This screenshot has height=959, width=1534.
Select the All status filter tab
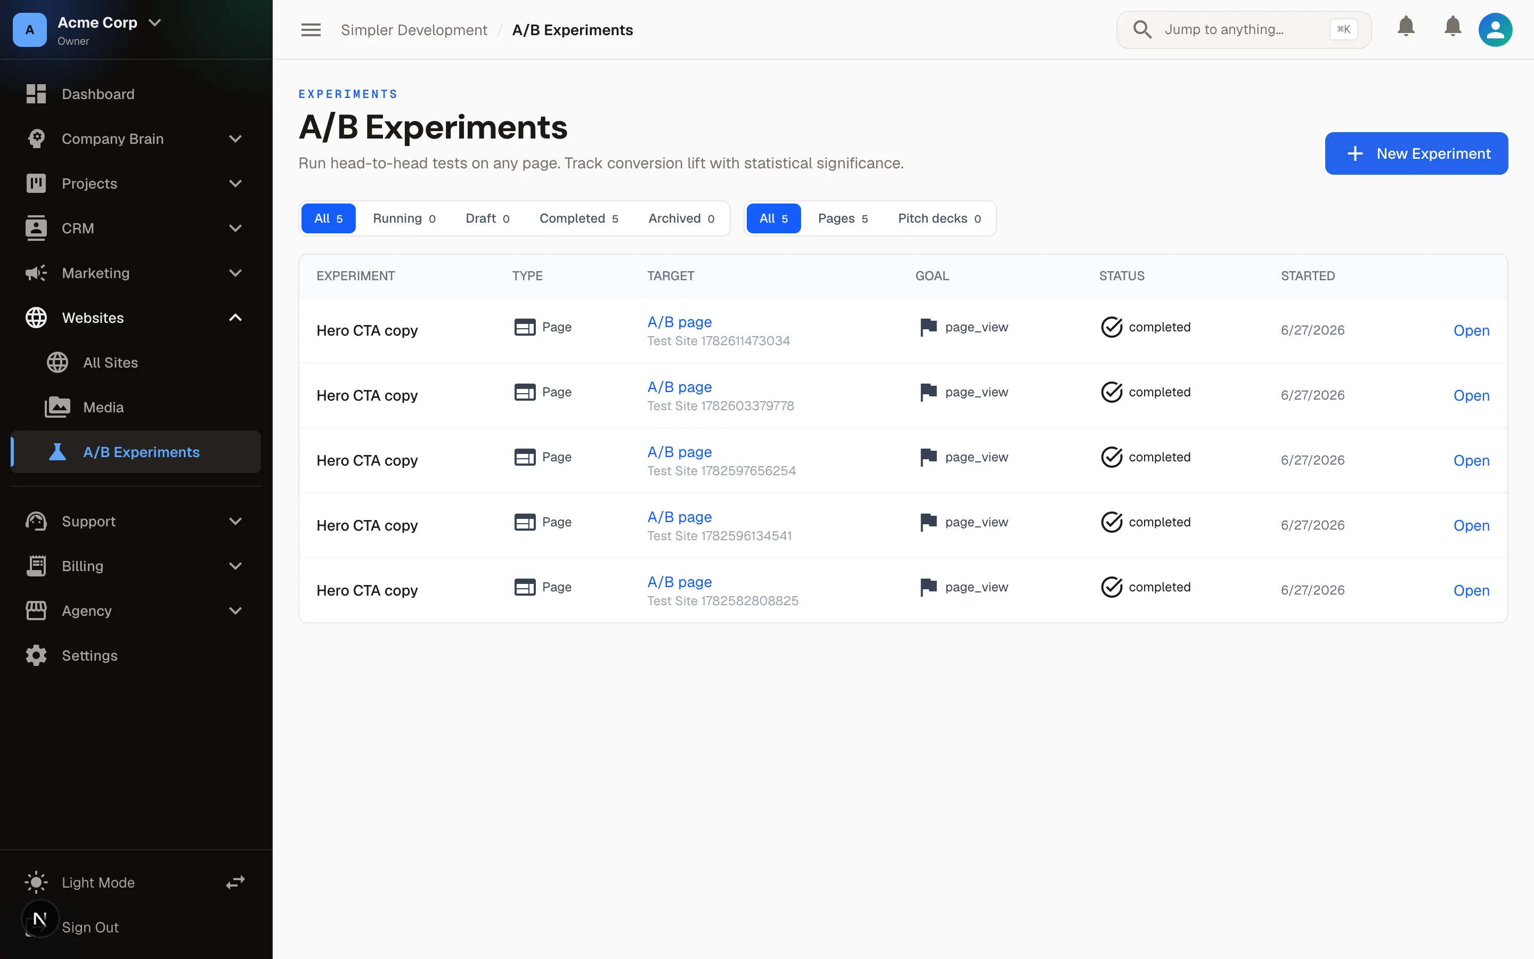(x=328, y=218)
